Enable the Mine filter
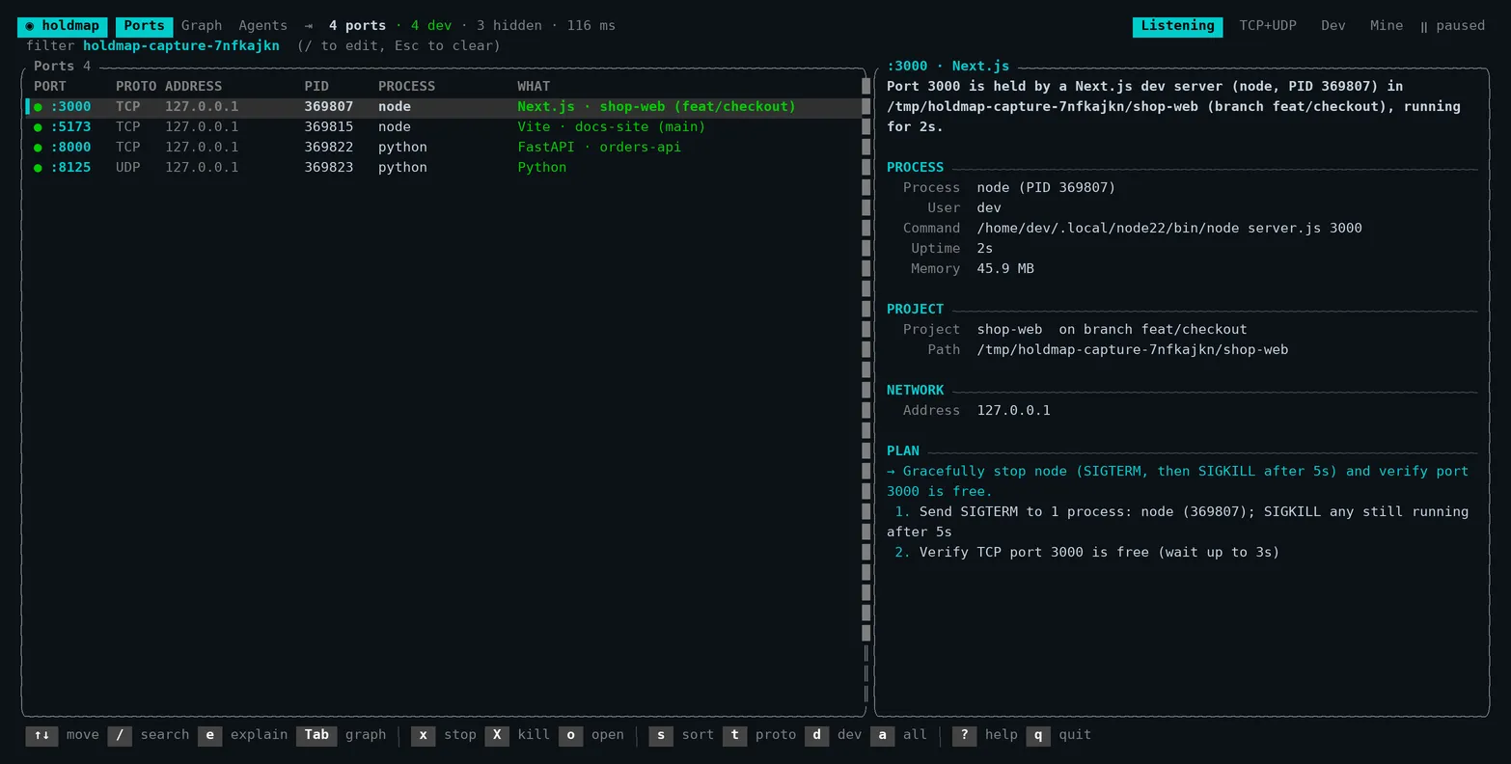1511x764 pixels. pyautogui.click(x=1387, y=26)
